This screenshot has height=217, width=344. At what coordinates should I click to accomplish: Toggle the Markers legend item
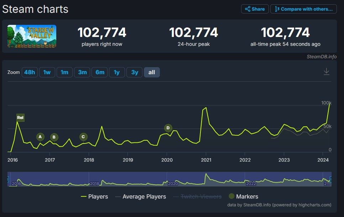tap(243, 196)
